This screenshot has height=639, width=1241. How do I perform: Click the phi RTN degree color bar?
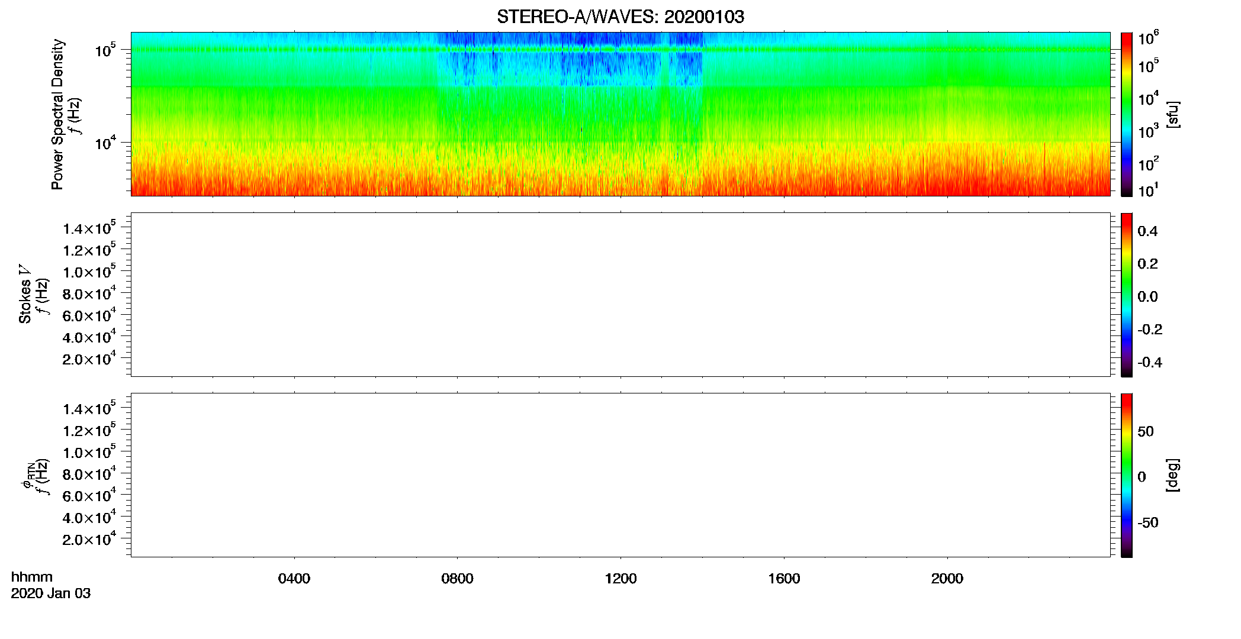tap(1127, 475)
